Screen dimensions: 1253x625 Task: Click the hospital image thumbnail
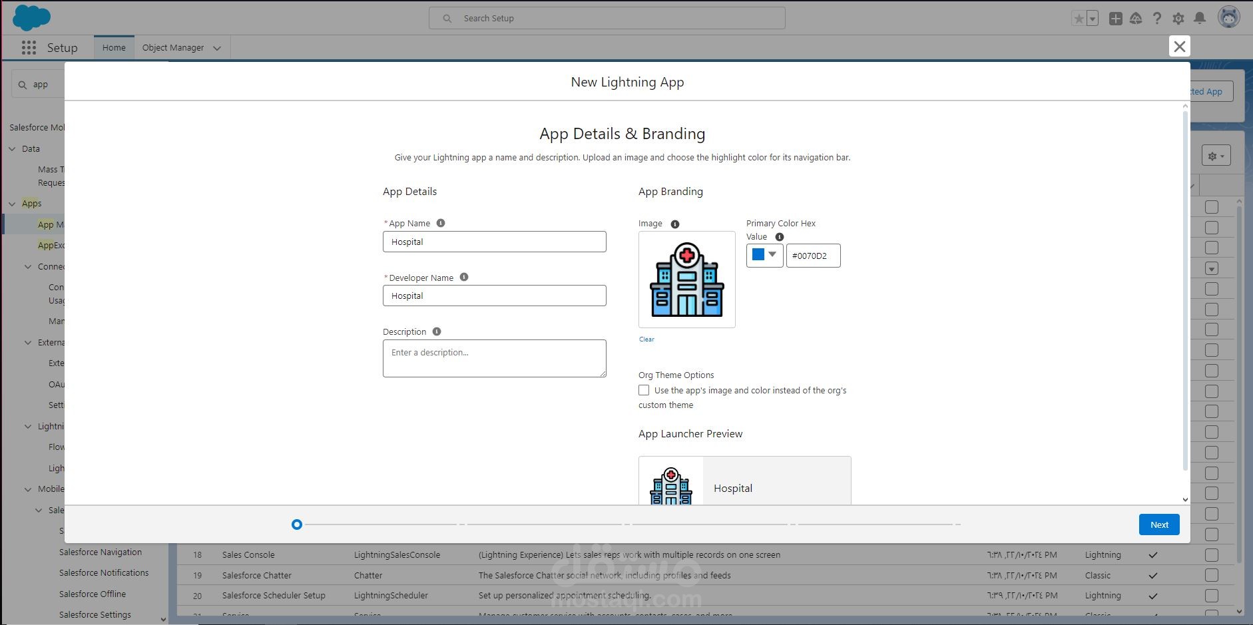687,280
